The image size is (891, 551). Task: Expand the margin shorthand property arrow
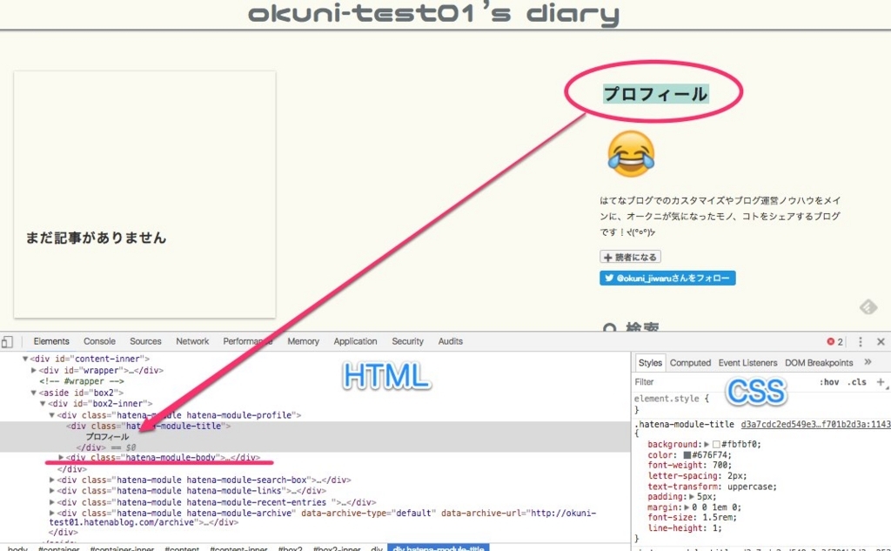[x=687, y=507]
